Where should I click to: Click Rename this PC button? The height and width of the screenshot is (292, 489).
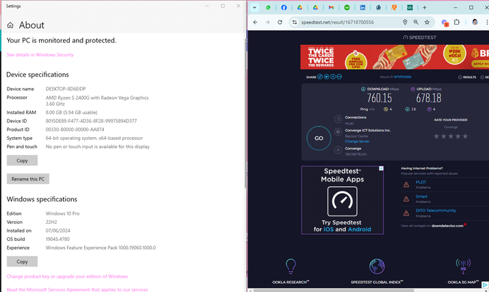click(28, 179)
